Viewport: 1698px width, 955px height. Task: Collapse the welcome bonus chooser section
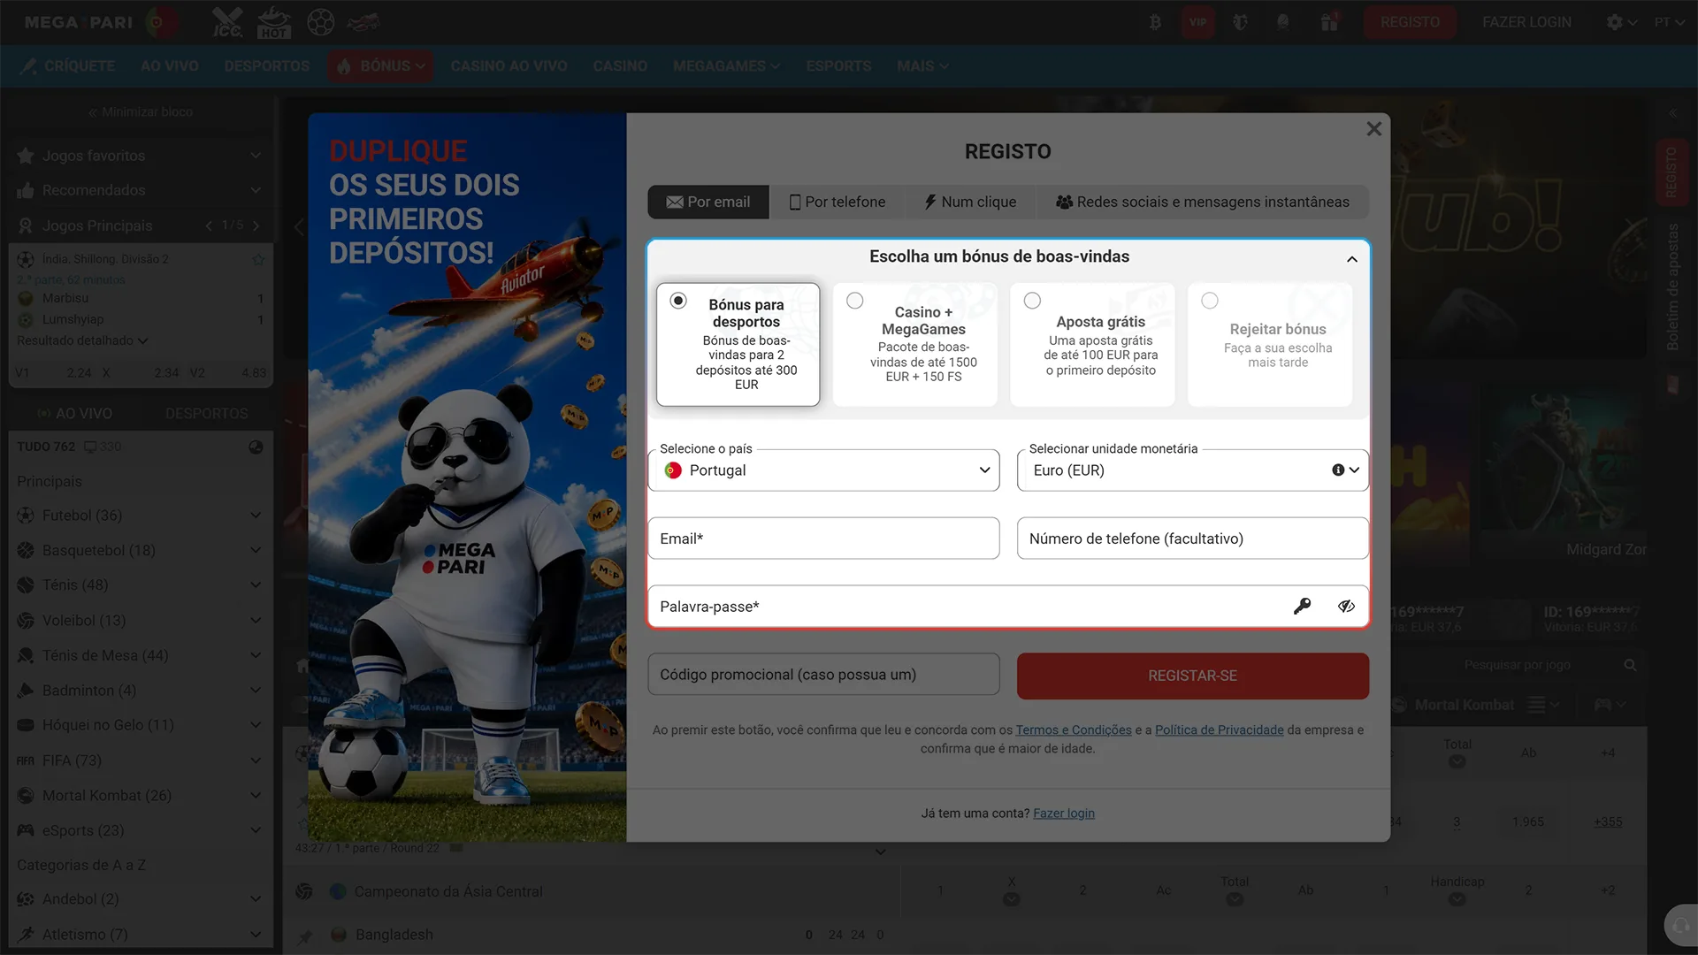1352,259
